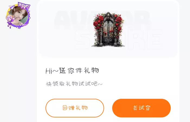Tap the 进群吧! badge on avatar frame

point(24,5)
